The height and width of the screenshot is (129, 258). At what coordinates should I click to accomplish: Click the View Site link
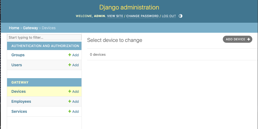pyautogui.click(x=115, y=16)
